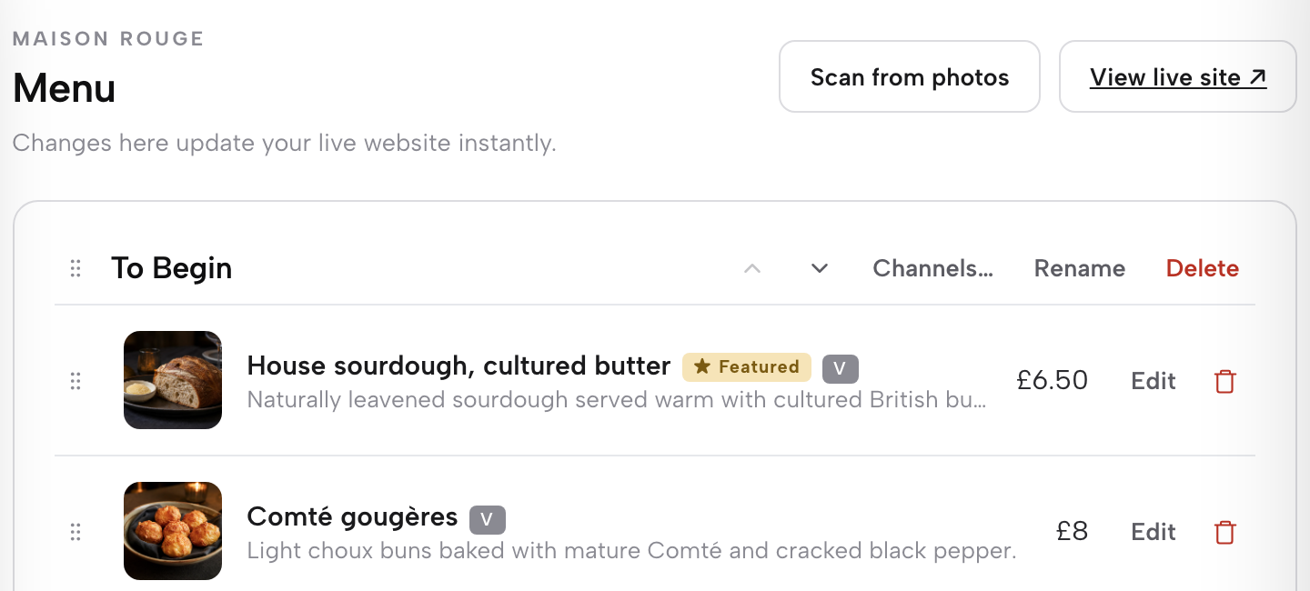The height and width of the screenshot is (591, 1310).
Task: Edit the Comté gougères item
Action: 1154,532
